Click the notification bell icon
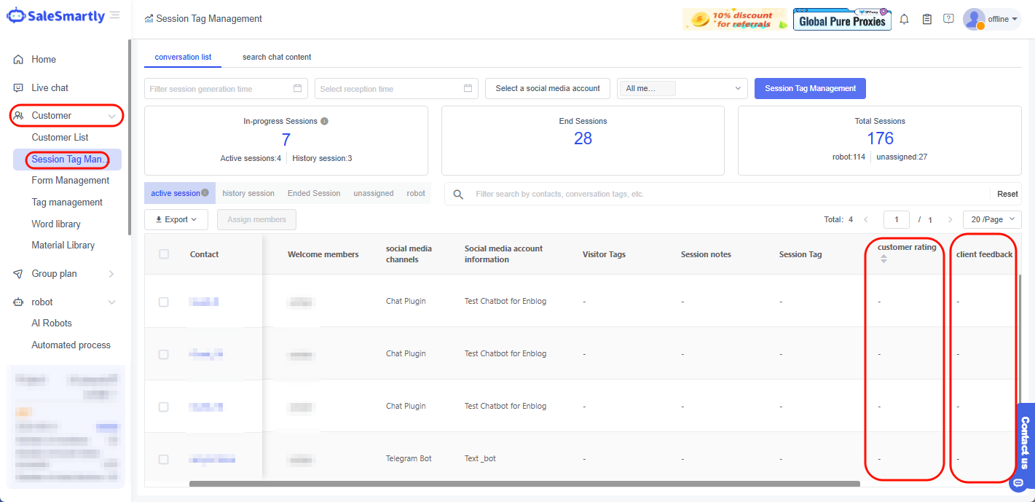 904,20
